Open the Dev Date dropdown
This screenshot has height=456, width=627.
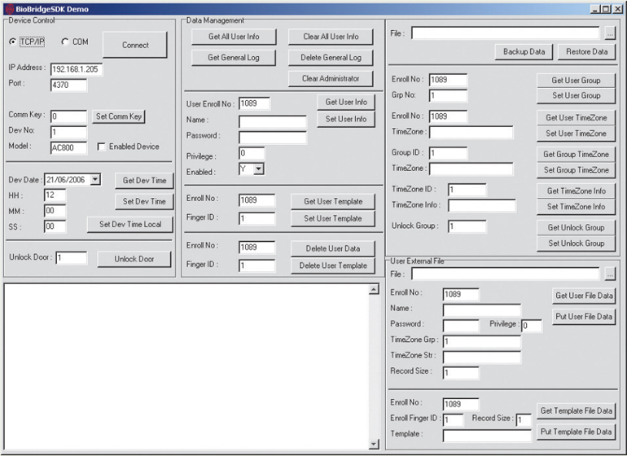(95, 180)
